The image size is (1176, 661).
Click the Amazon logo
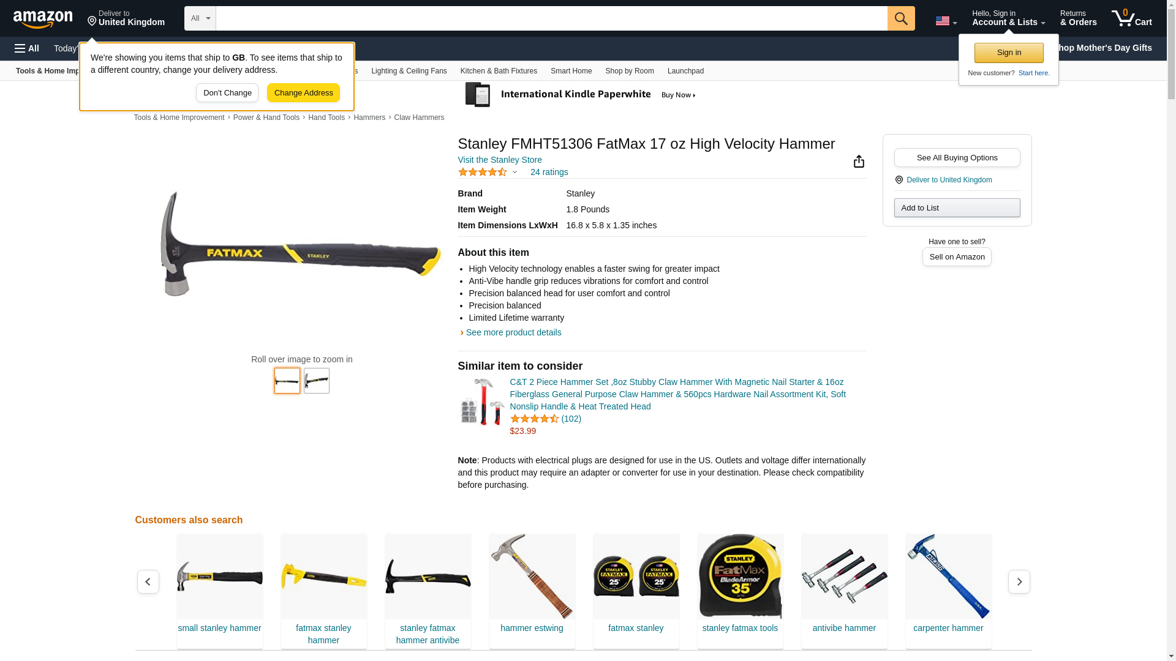tap(43, 19)
